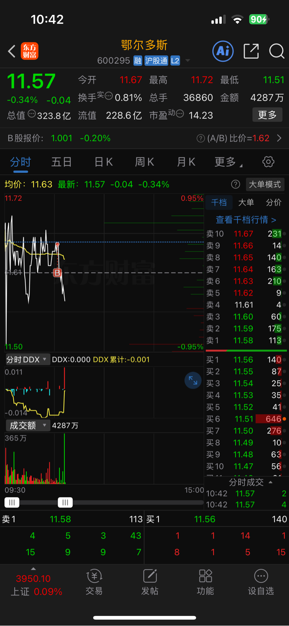Viewport: 289px width, 626px height.
Task: Tap the A/B ratio help icon
Action: click(x=201, y=139)
